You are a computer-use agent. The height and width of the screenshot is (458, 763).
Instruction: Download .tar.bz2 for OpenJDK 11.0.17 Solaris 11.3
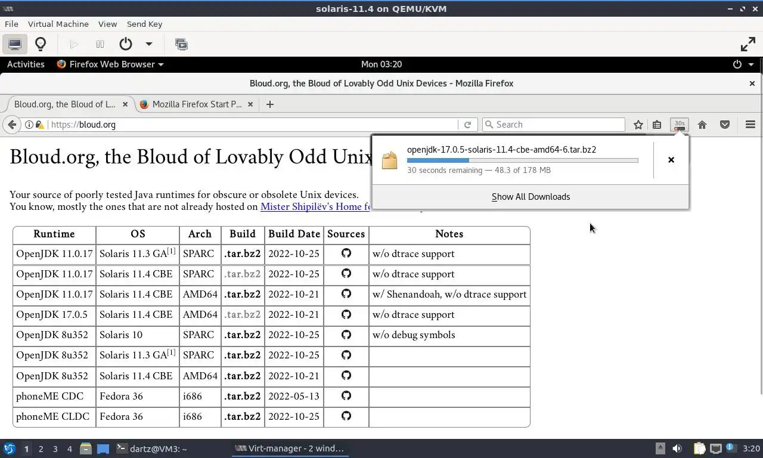(x=243, y=254)
